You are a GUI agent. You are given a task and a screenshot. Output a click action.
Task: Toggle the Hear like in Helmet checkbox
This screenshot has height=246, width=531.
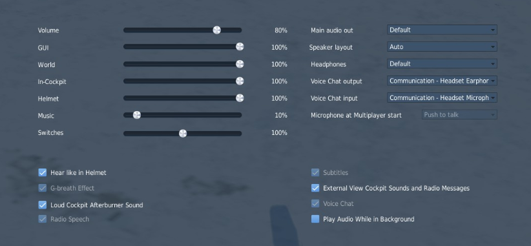[x=43, y=172]
